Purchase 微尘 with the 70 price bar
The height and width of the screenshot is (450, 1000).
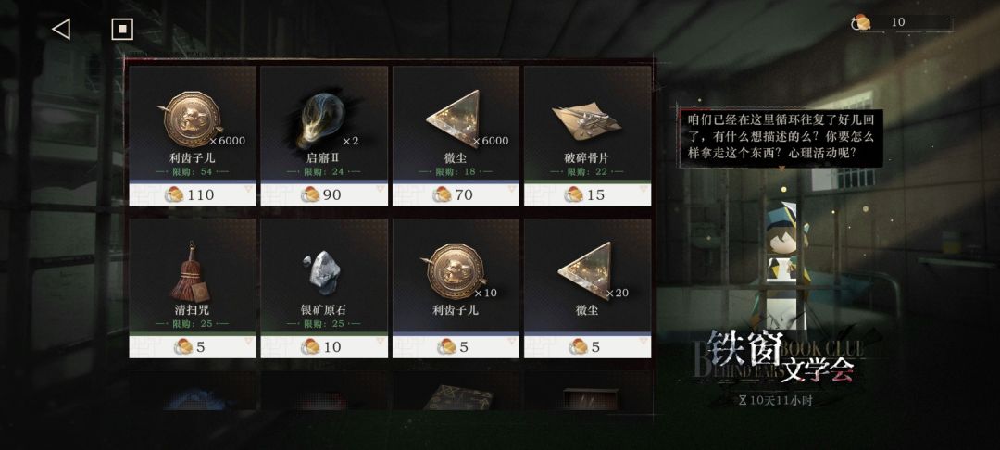[x=456, y=194]
